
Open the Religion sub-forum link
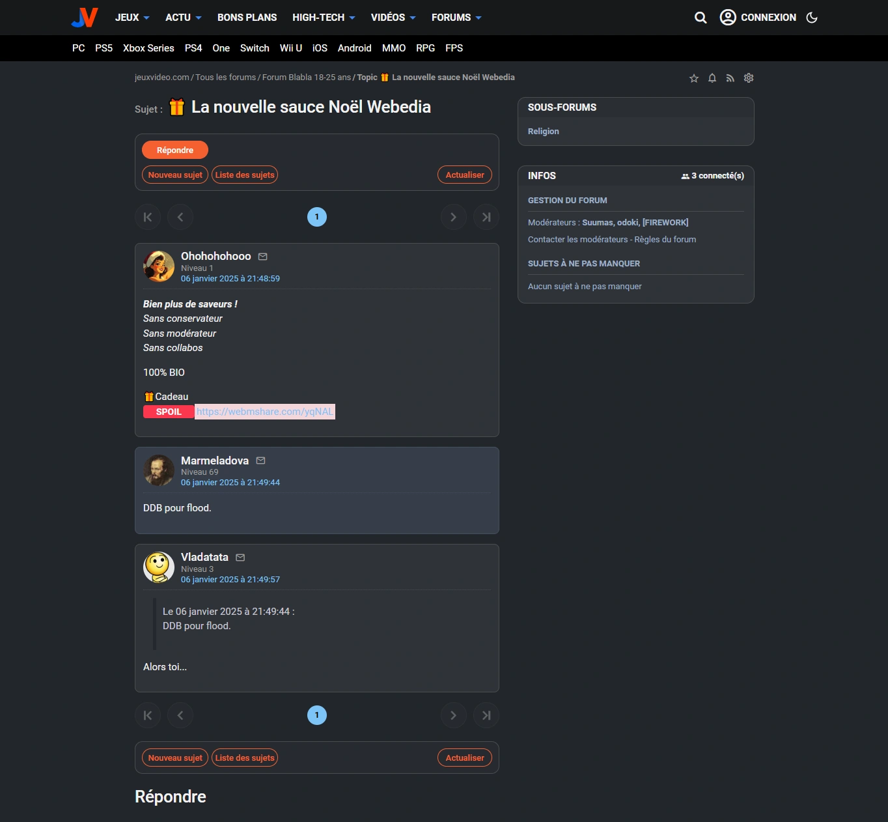coord(544,132)
